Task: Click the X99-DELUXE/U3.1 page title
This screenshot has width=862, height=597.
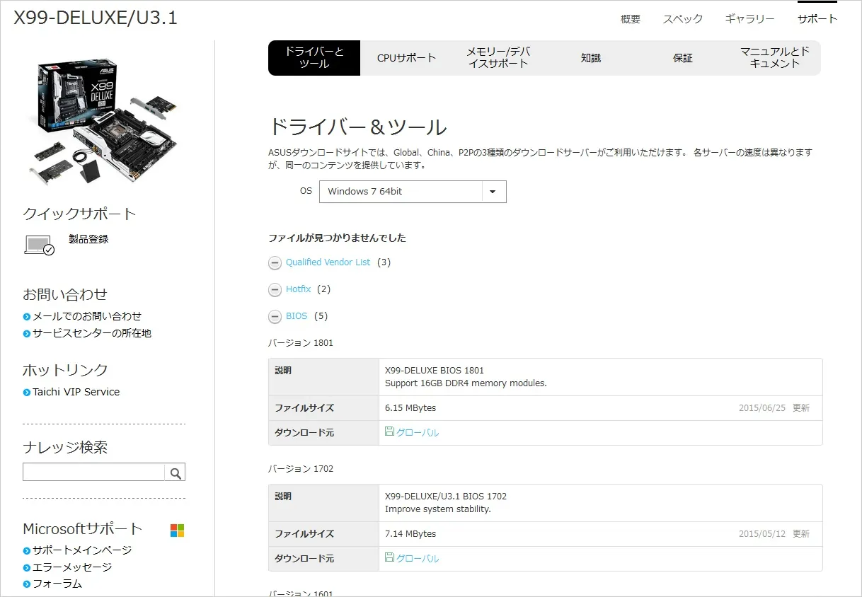Action: (96, 18)
